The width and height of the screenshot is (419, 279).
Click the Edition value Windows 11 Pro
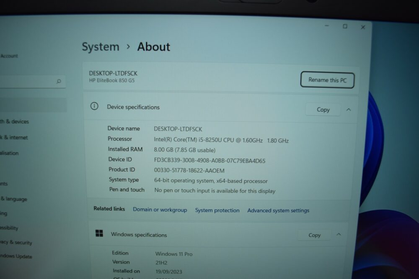point(174,254)
